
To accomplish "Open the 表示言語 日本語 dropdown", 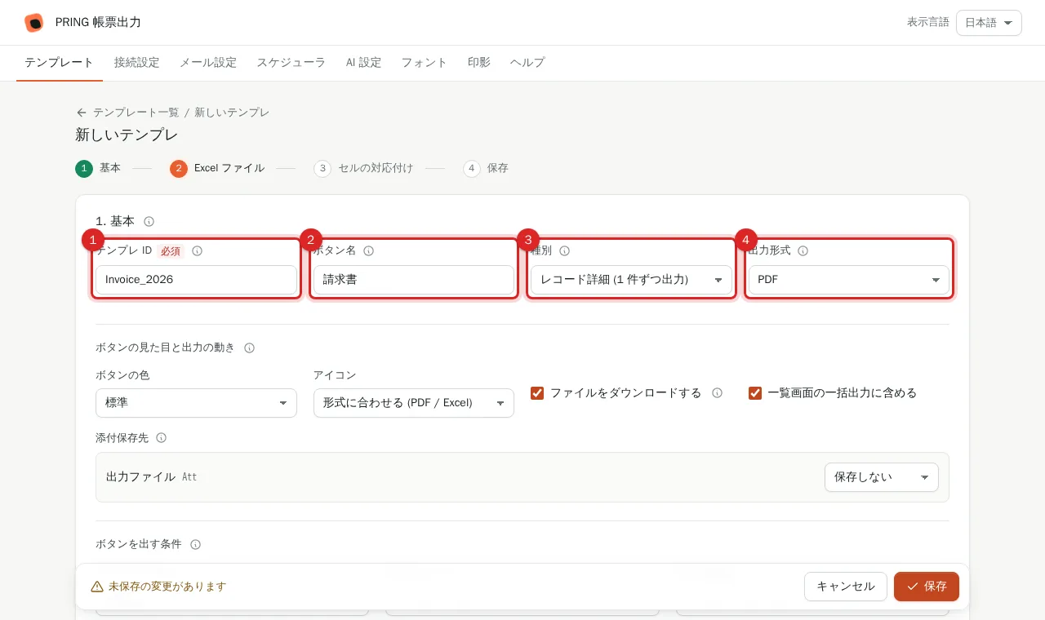I will pos(989,23).
